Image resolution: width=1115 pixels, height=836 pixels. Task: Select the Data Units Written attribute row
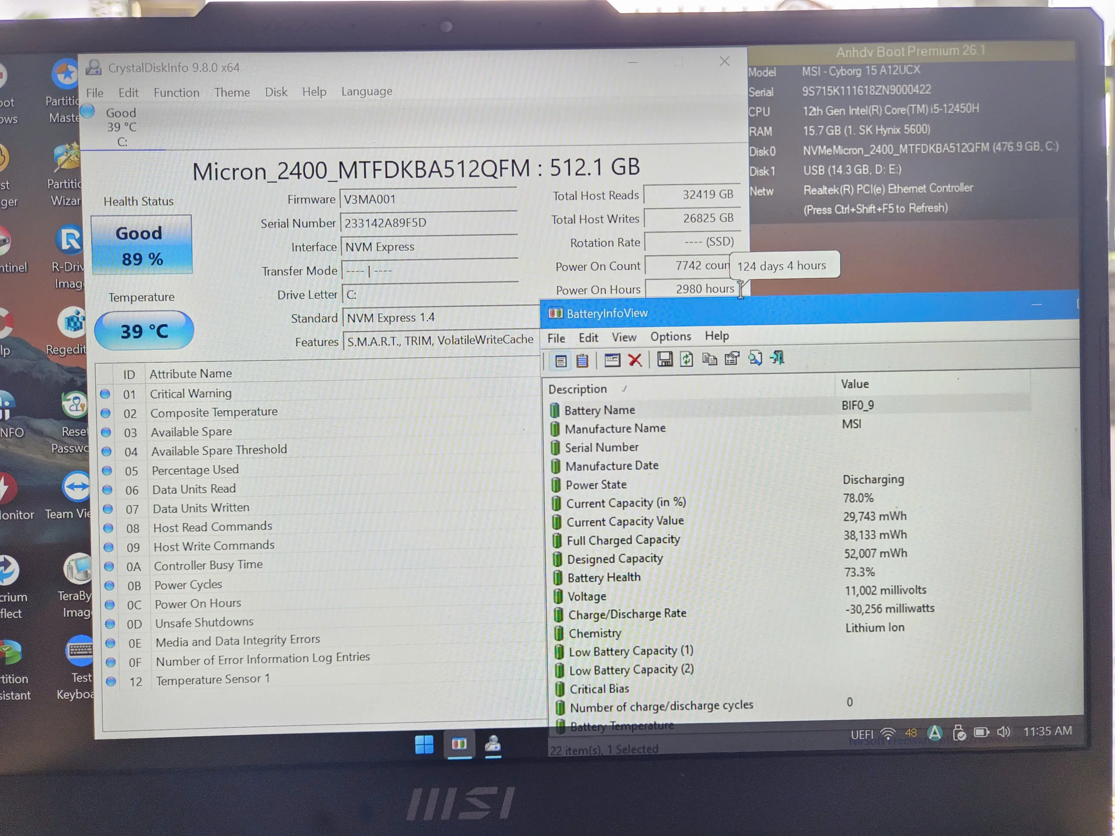[321, 509]
